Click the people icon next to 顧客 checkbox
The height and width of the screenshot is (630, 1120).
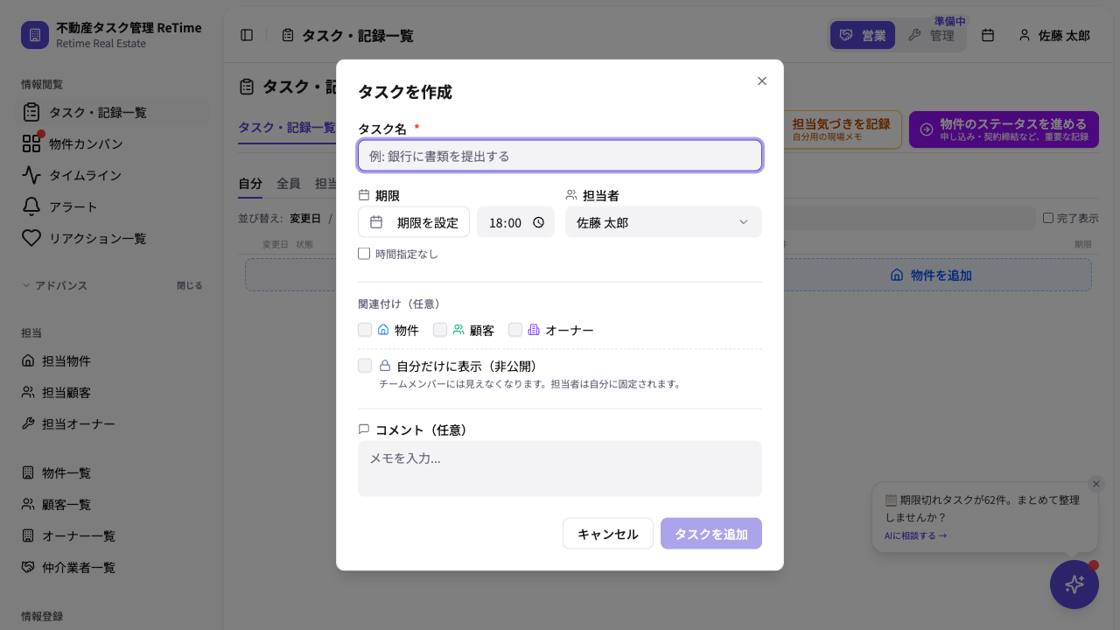[x=458, y=330]
